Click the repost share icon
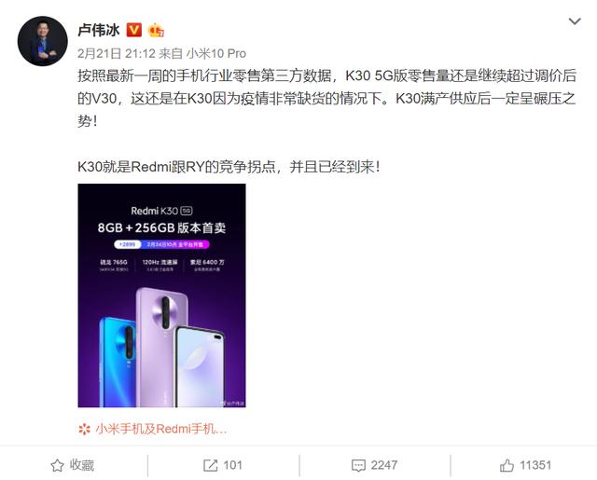This screenshot has height=480, width=597. 210,465
